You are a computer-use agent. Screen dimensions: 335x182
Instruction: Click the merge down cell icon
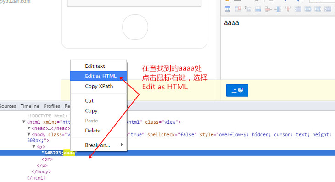point(318,9)
